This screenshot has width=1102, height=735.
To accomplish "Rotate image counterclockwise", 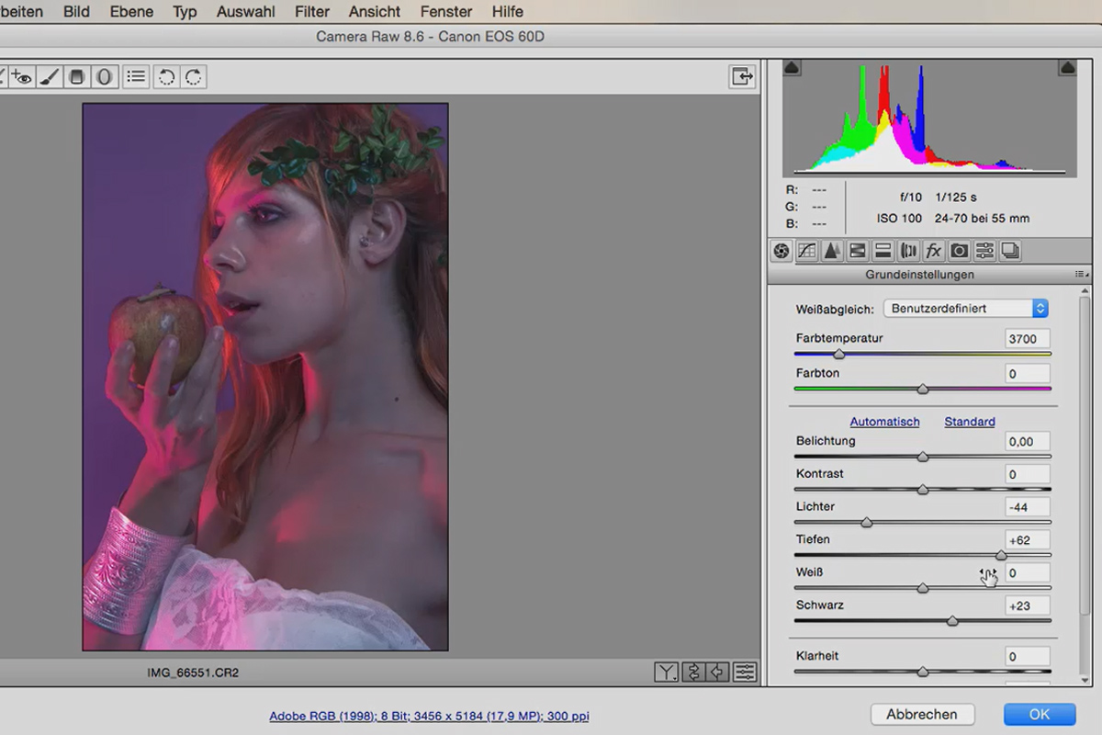I will [166, 77].
